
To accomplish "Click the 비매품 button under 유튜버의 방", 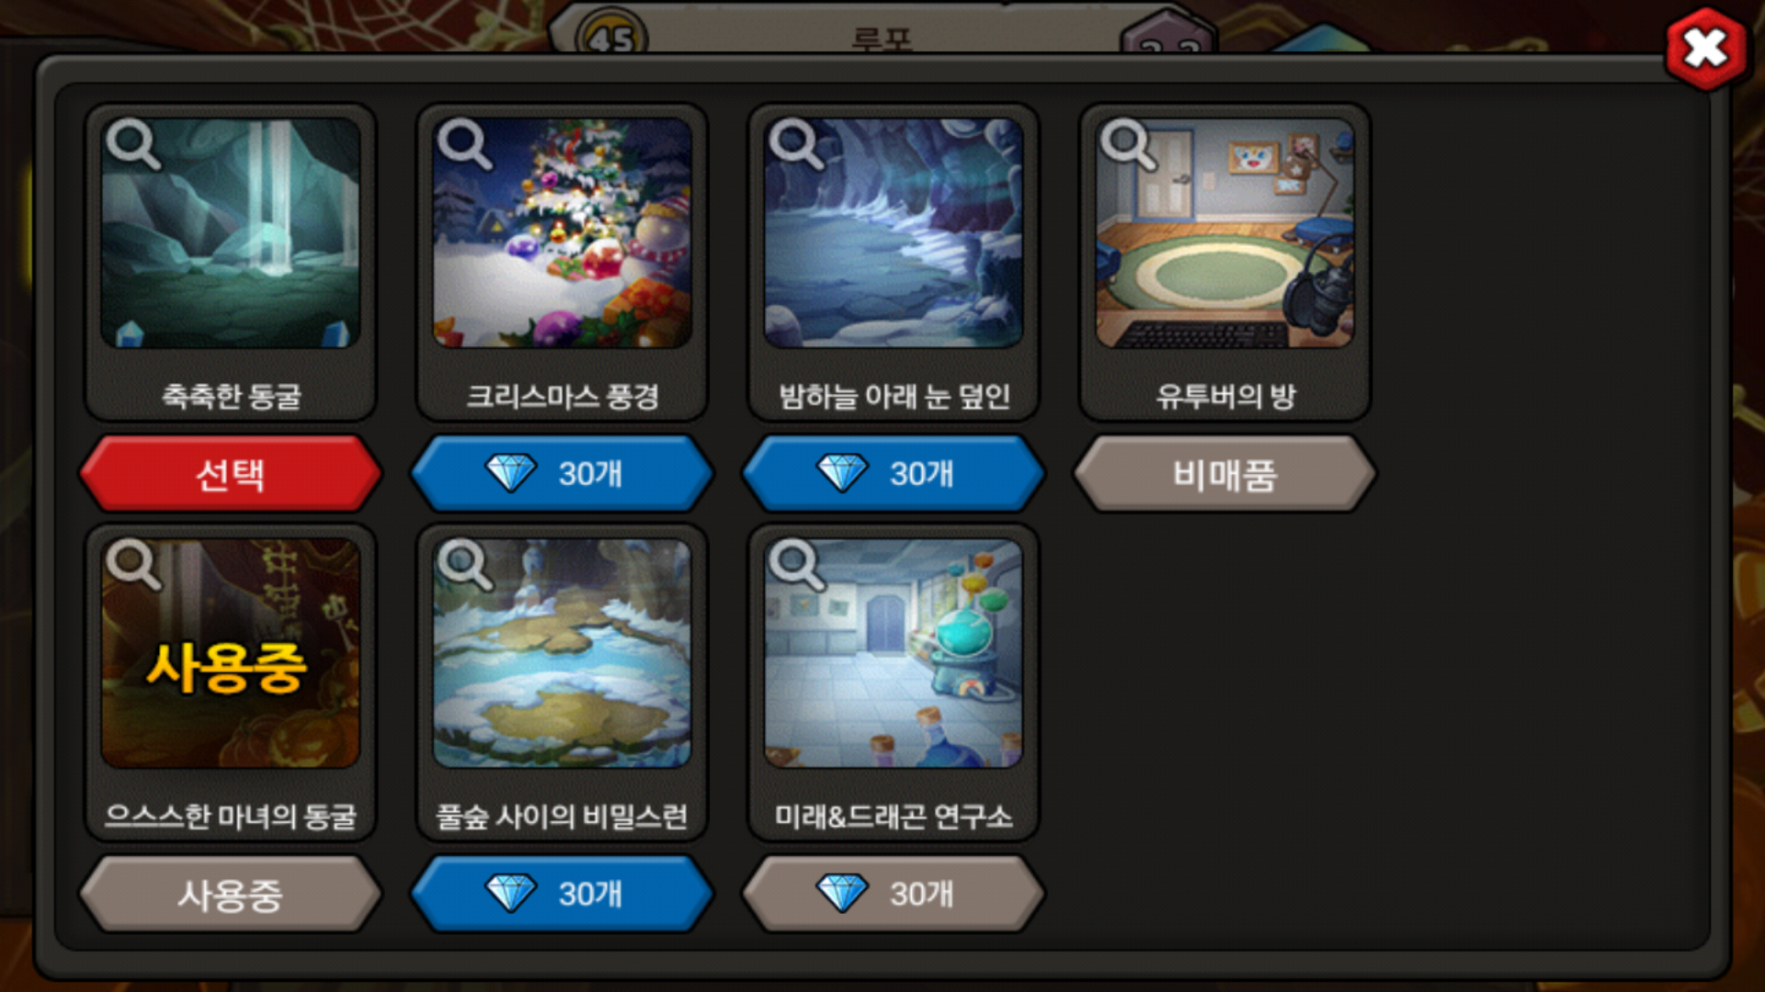I will pos(1224,474).
